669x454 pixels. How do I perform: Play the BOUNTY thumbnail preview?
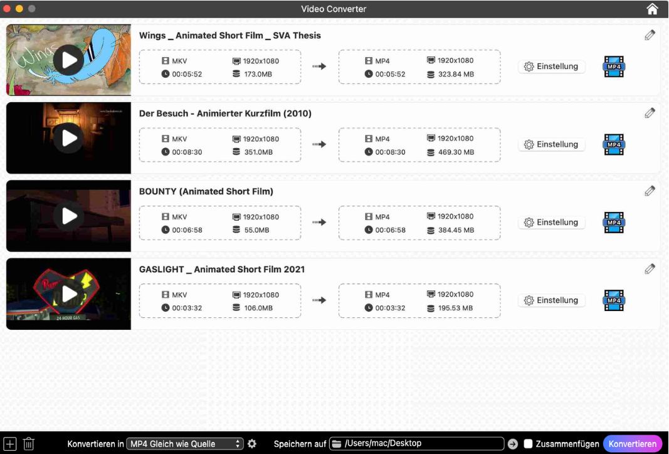pyautogui.click(x=68, y=215)
